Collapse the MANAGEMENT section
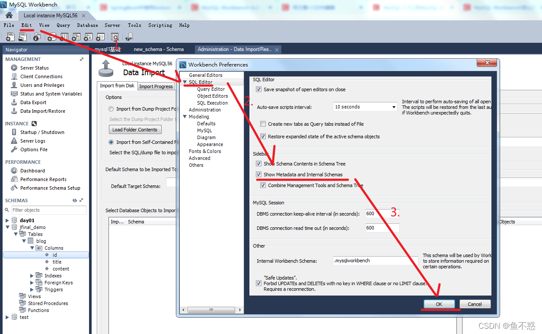 [82, 59]
